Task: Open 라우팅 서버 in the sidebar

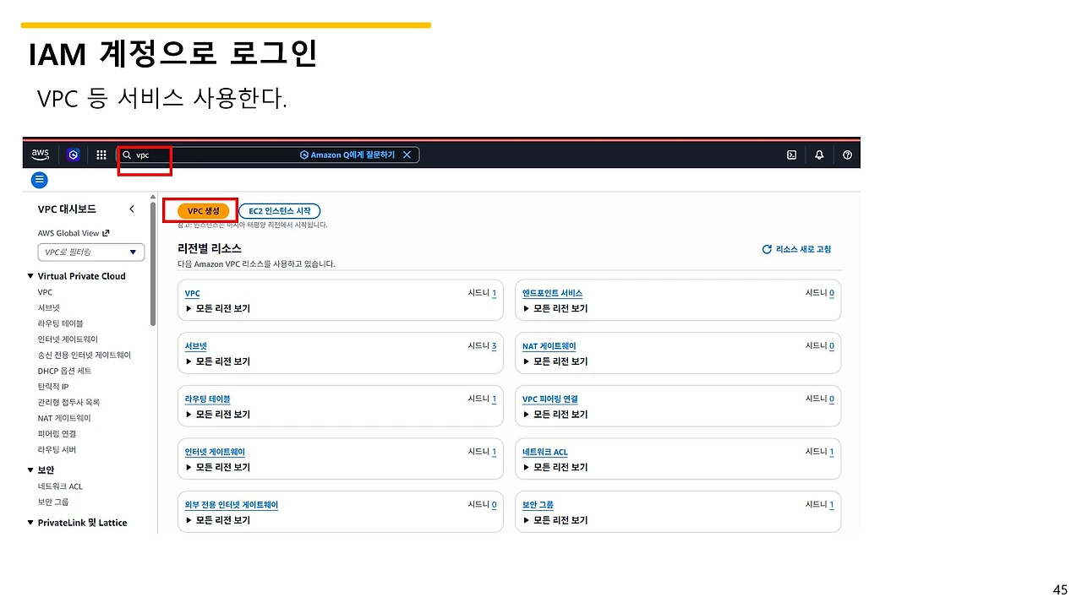Action: [57, 450]
